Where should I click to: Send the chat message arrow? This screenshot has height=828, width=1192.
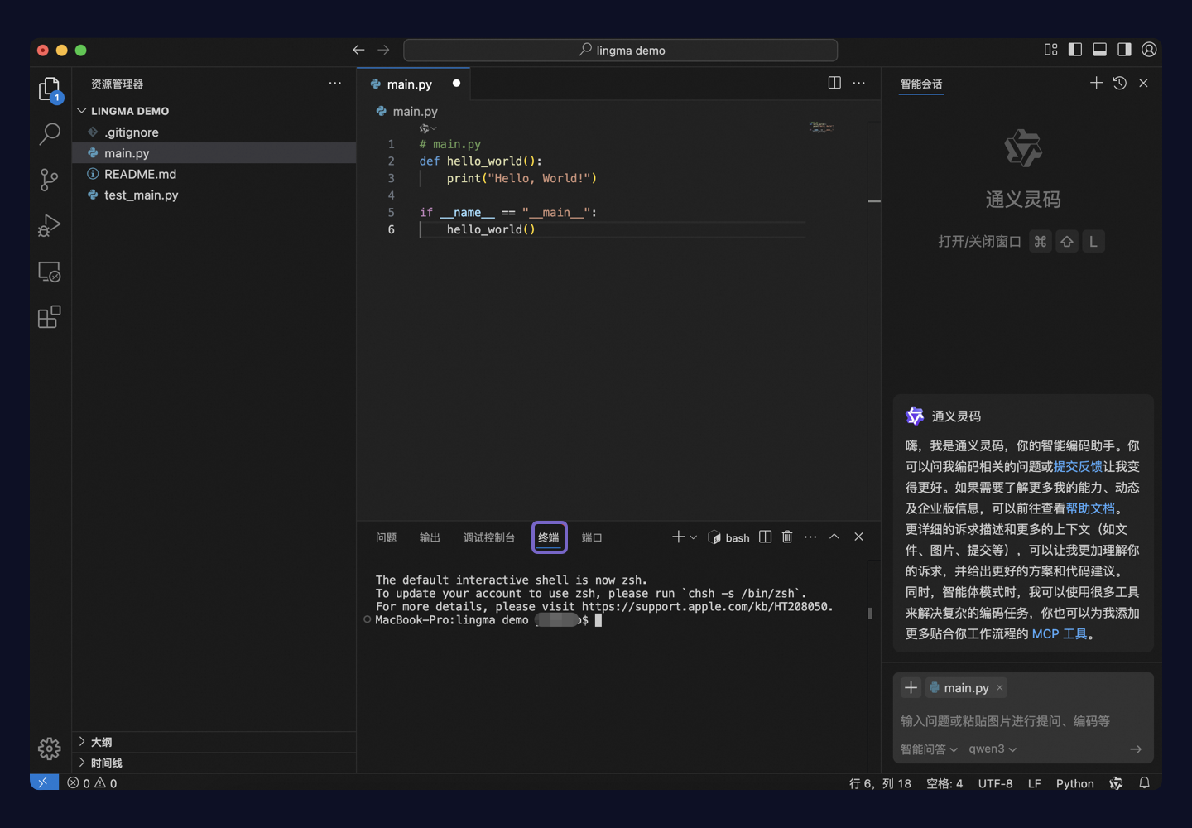(x=1136, y=749)
